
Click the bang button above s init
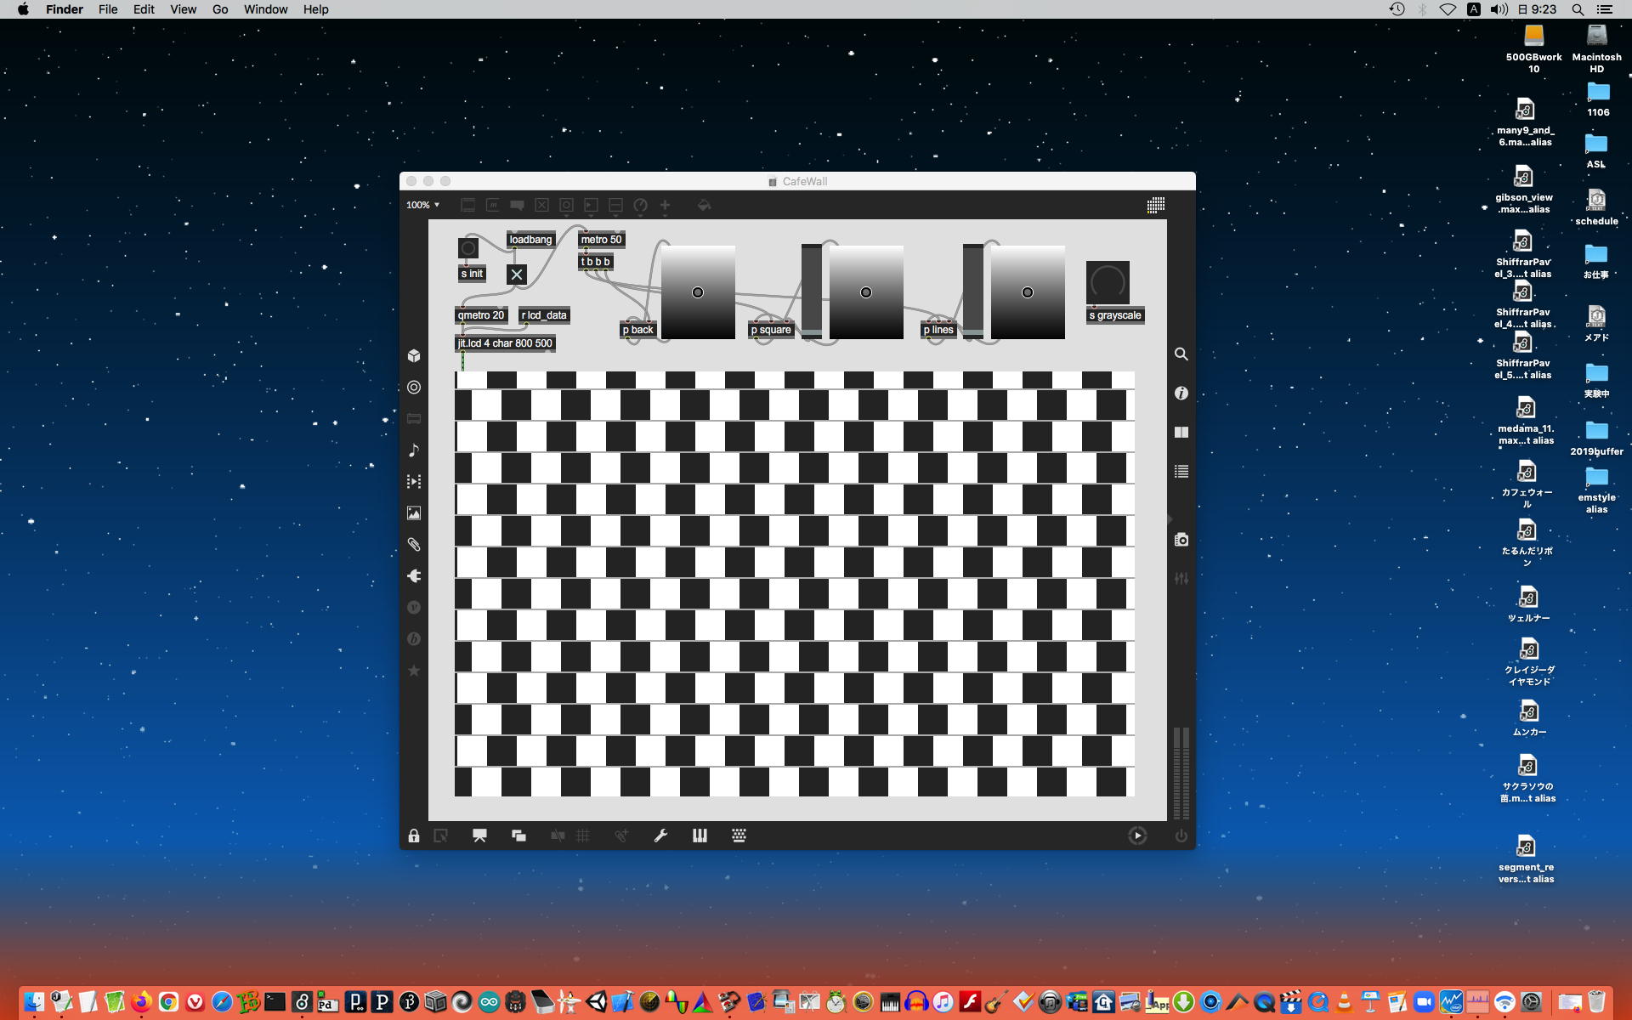(467, 248)
